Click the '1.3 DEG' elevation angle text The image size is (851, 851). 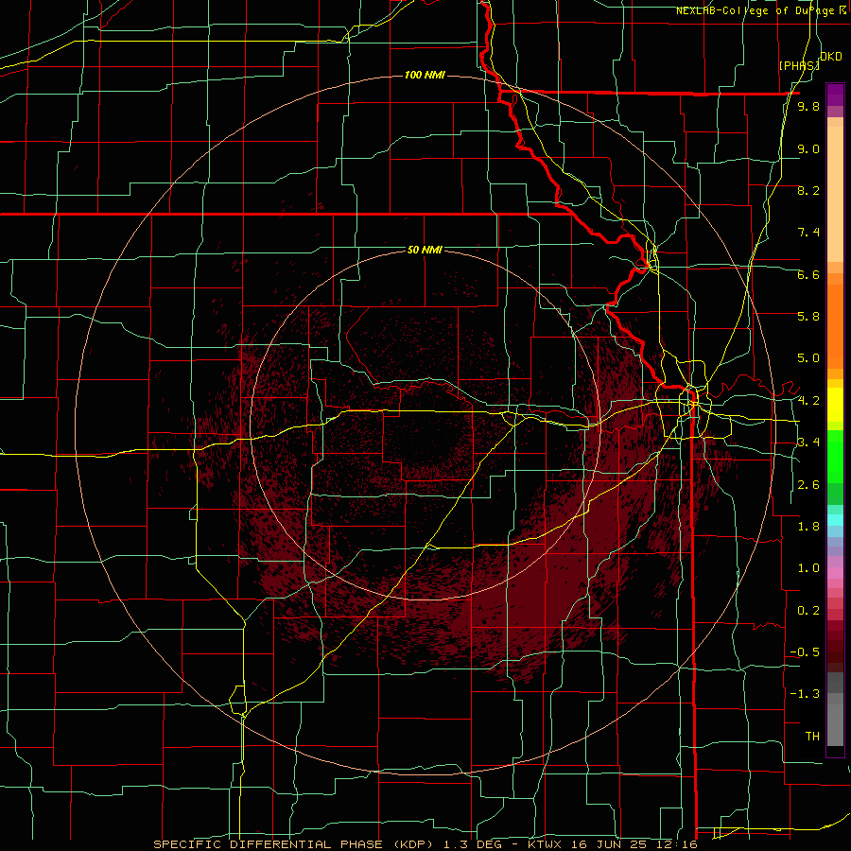(x=476, y=844)
